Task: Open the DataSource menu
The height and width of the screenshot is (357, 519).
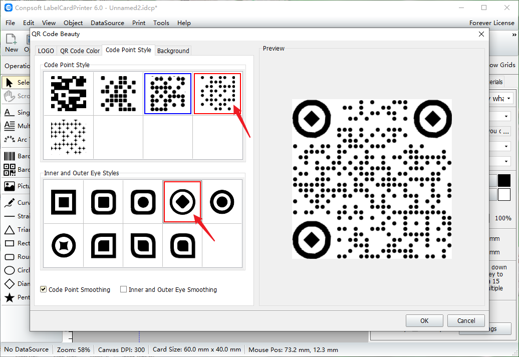Action: [x=107, y=23]
